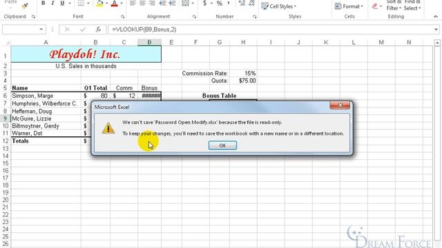Confirm the formula entry with the checkmark
This screenshot has width=442, height=248.
(x=83, y=29)
